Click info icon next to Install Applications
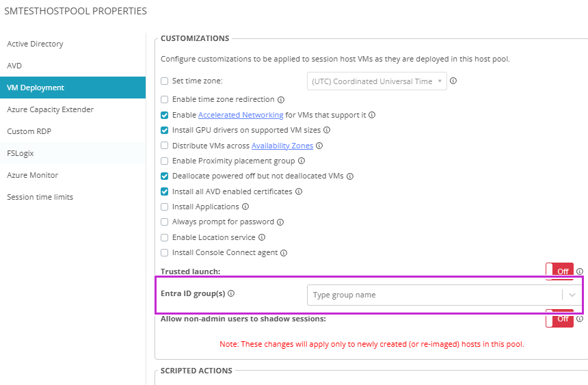Image resolution: width=588 pixels, height=385 pixels. [x=245, y=207]
